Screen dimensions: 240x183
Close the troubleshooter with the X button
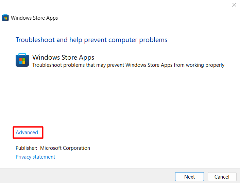click(234, 5)
